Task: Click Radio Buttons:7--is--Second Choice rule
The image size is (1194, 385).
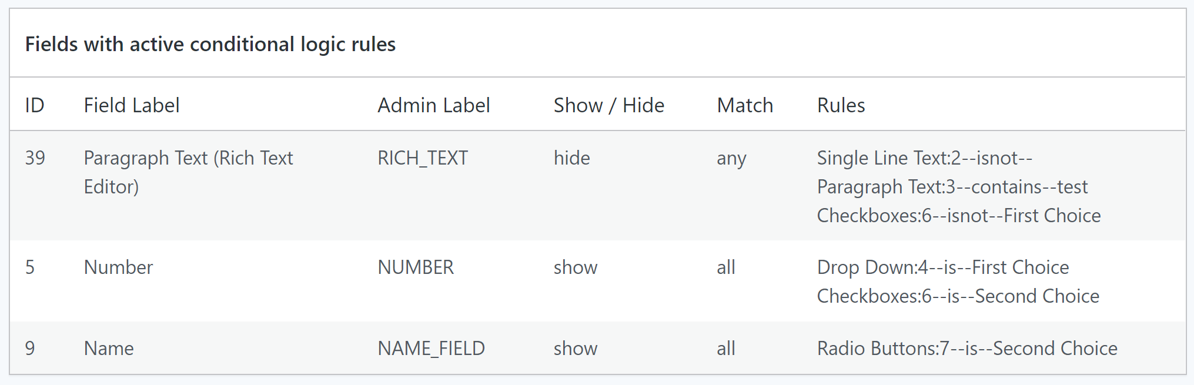Action: tap(966, 348)
